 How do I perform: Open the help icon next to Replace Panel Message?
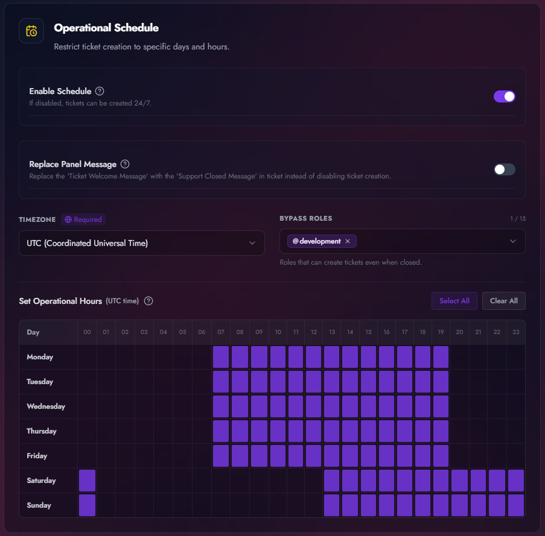(x=125, y=164)
